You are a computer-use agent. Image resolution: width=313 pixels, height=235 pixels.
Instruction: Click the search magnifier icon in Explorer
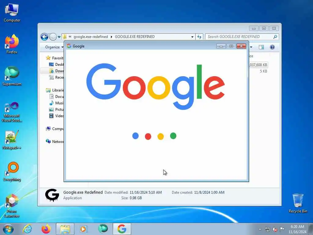pos(275,37)
